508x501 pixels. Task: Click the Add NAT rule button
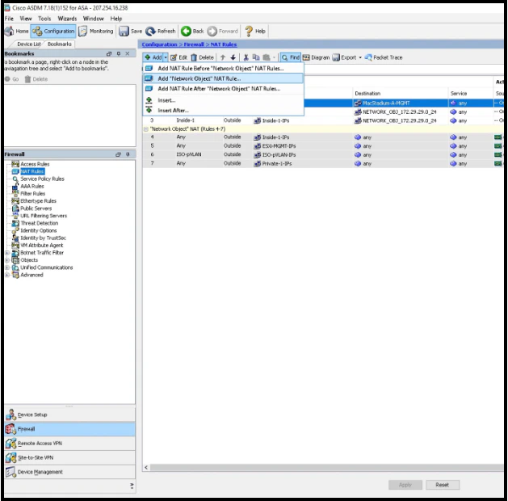click(153, 57)
